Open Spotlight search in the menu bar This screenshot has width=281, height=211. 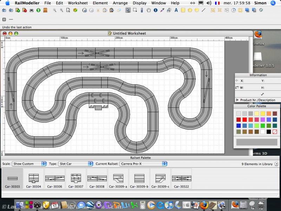[x=273, y=3]
